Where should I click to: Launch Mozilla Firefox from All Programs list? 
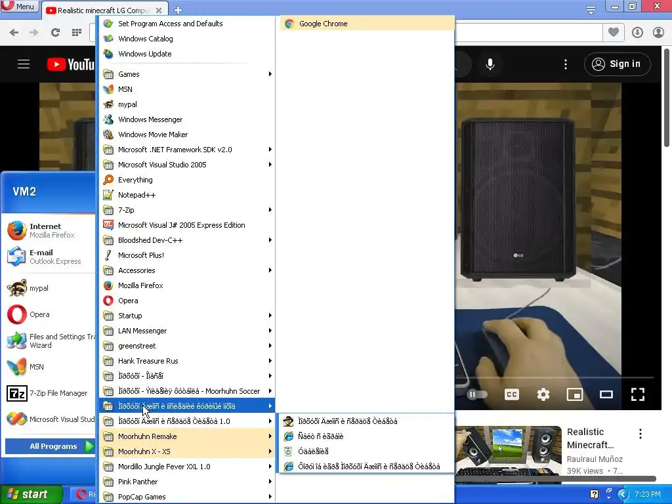(187, 285)
